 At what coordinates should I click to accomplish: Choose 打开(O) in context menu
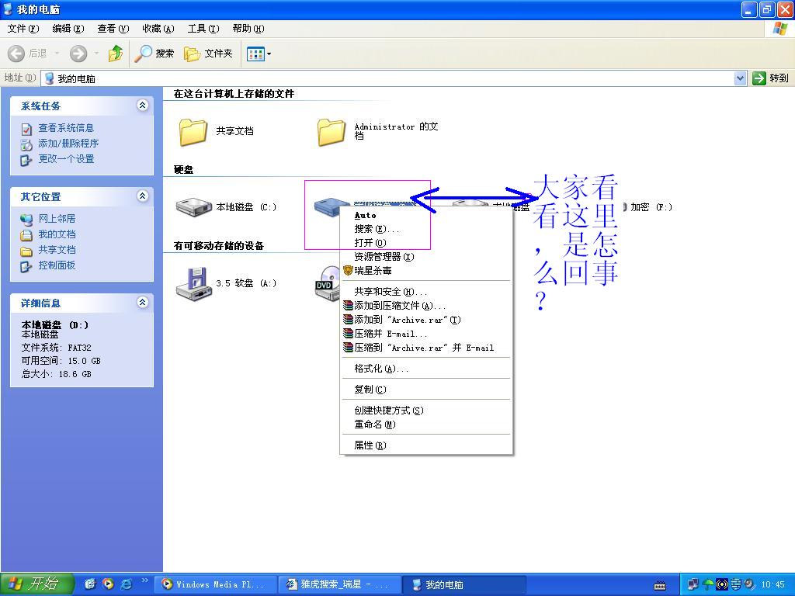(x=426, y=243)
